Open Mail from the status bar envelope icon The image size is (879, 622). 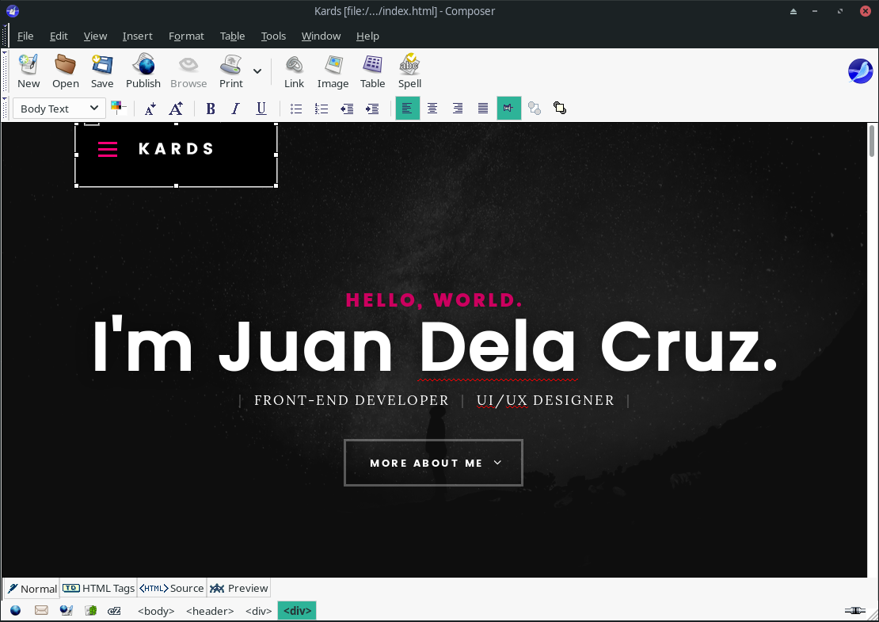pyautogui.click(x=41, y=610)
